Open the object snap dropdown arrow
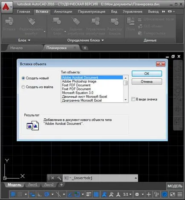The image size is (185, 200). [x=83, y=194]
